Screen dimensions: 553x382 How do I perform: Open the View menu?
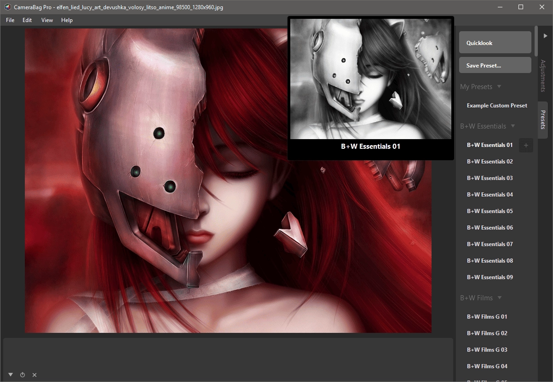coord(47,20)
